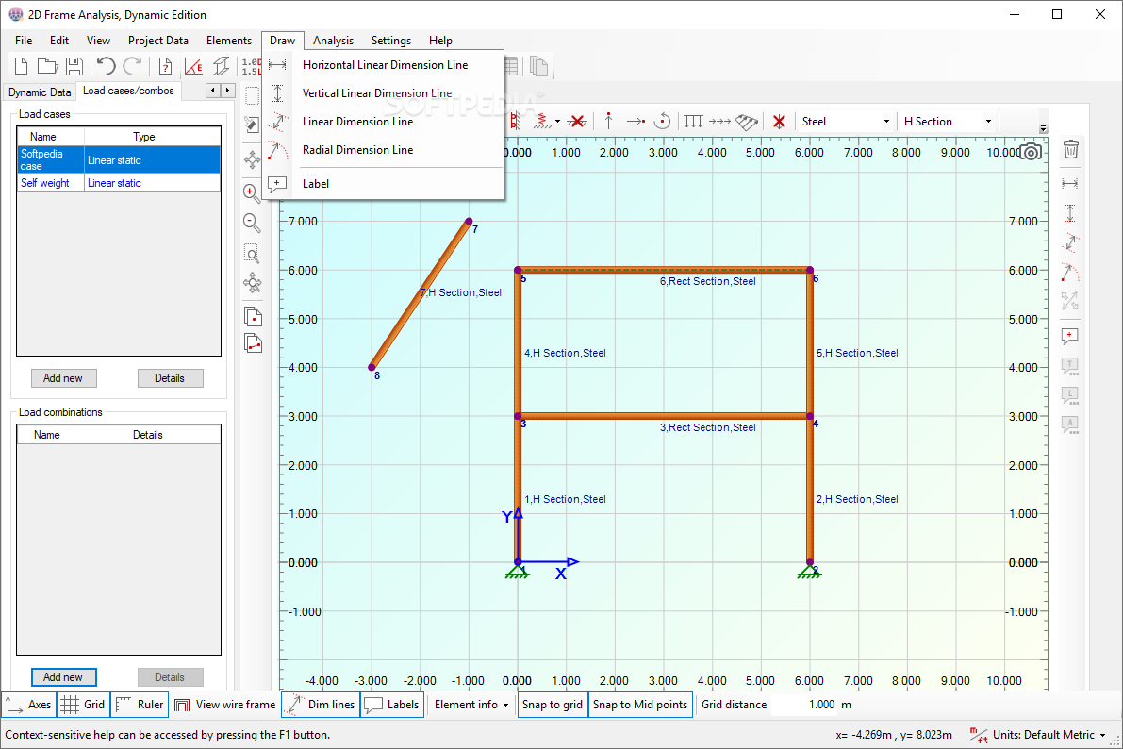This screenshot has width=1123, height=749.
Task: Click Add new under Load combinations
Action: click(64, 676)
